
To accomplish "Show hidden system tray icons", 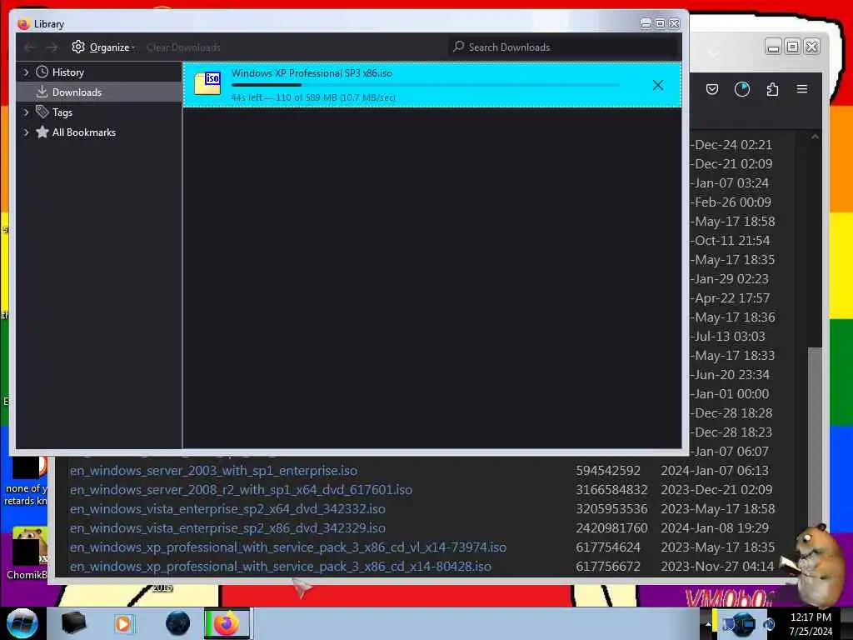I will [708, 623].
